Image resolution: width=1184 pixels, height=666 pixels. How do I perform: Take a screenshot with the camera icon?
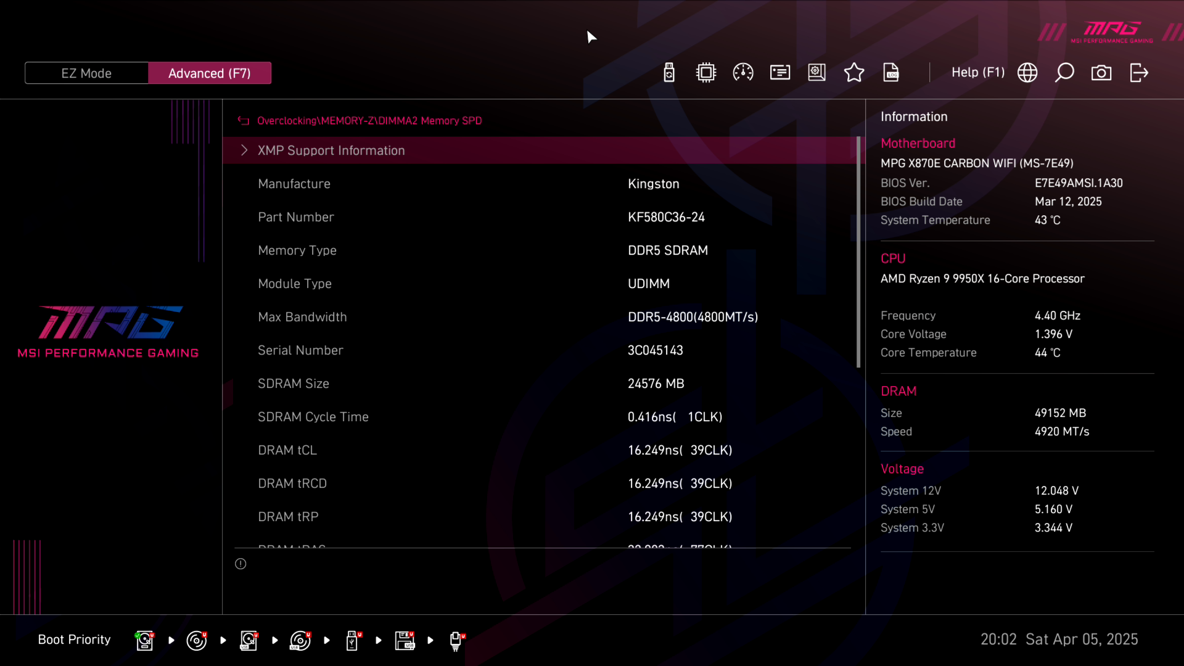(1101, 73)
